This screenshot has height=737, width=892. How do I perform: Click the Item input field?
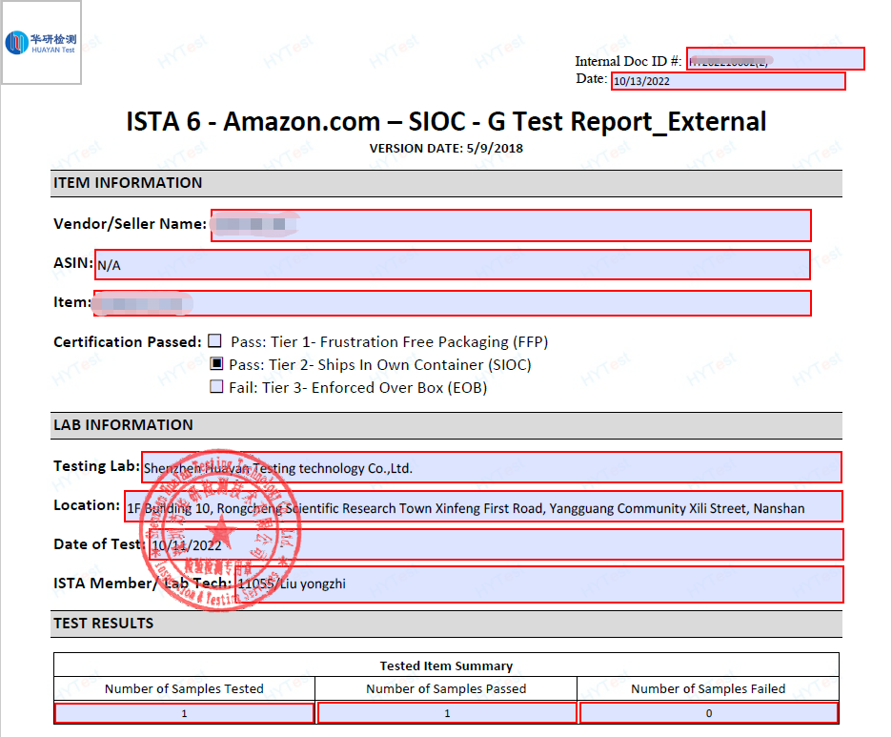click(x=452, y=303)
